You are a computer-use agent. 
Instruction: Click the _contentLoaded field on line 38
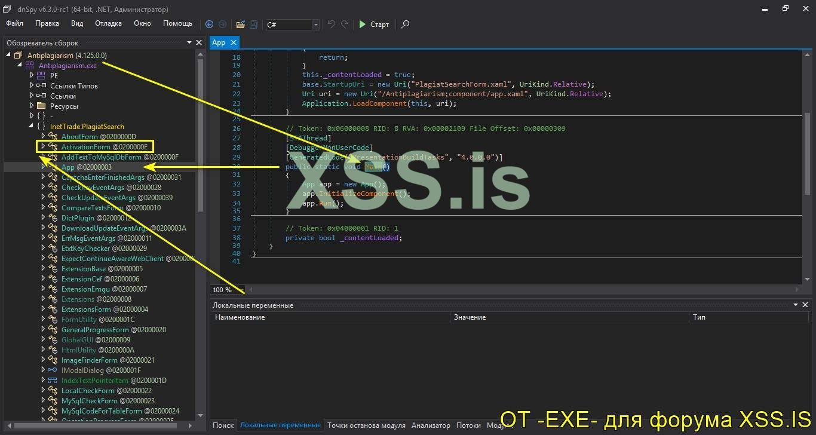pos(370,238)
